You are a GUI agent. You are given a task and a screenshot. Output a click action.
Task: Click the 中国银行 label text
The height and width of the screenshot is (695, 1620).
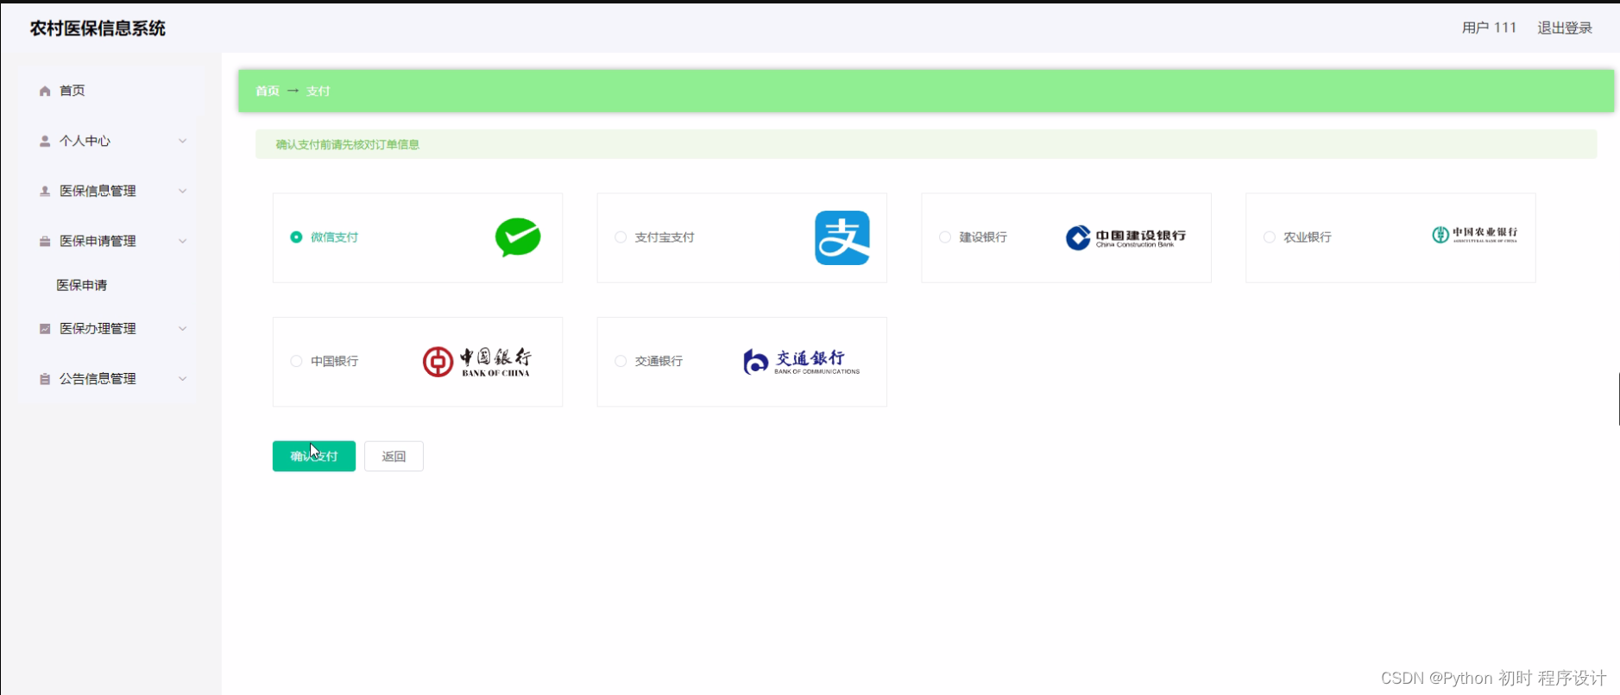[334, 361]
